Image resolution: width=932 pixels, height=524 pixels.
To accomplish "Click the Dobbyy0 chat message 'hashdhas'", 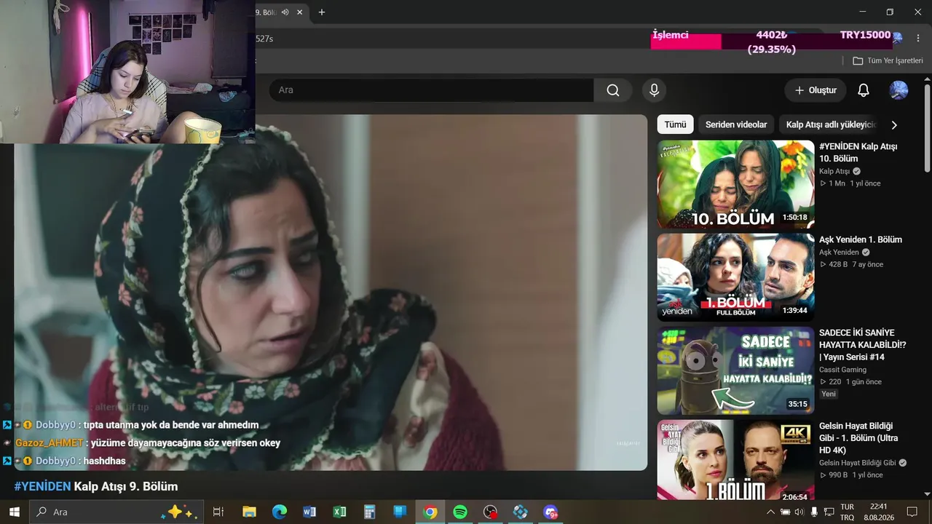I will click(x=103, y=461).
